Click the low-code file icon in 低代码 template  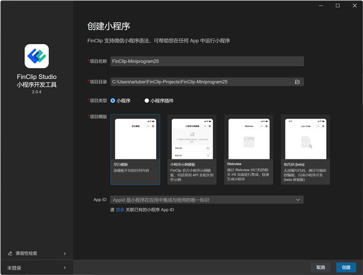(x=306, y=142)
